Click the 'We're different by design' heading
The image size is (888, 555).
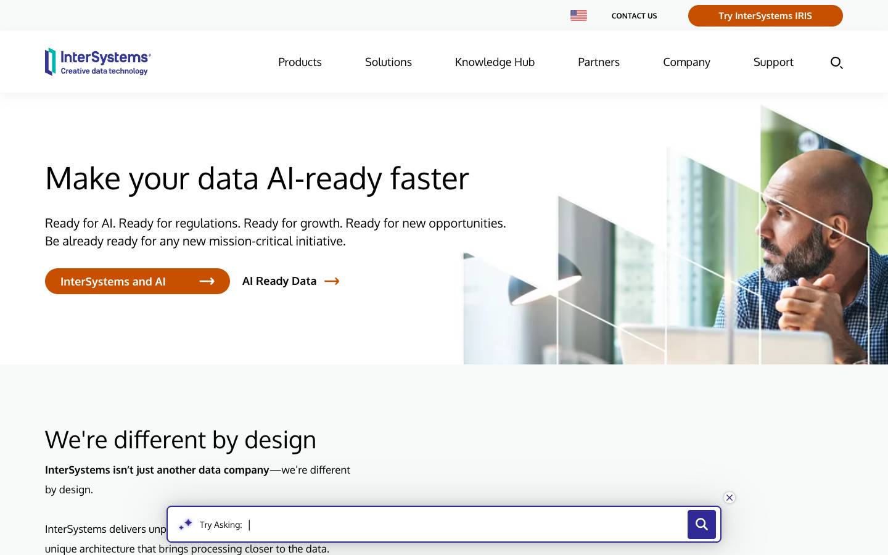tap(181, 440)
